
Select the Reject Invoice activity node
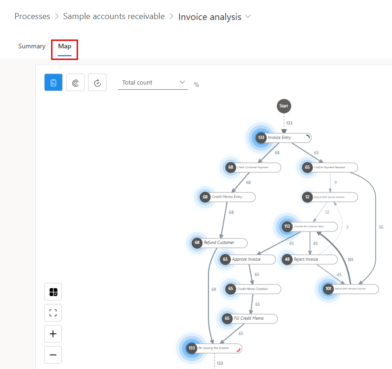[309, 259]
